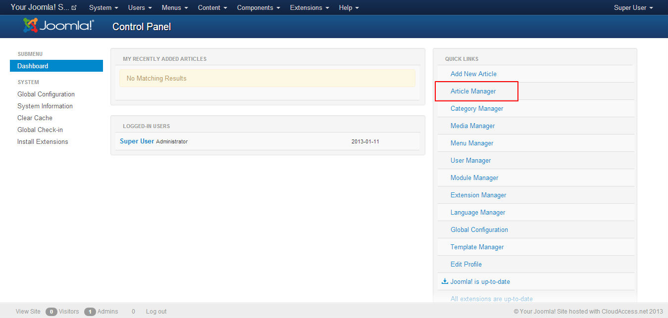The image size is (668, 318).
Task: Expand the Content dropdown menu
Action: tap(212, 8)
